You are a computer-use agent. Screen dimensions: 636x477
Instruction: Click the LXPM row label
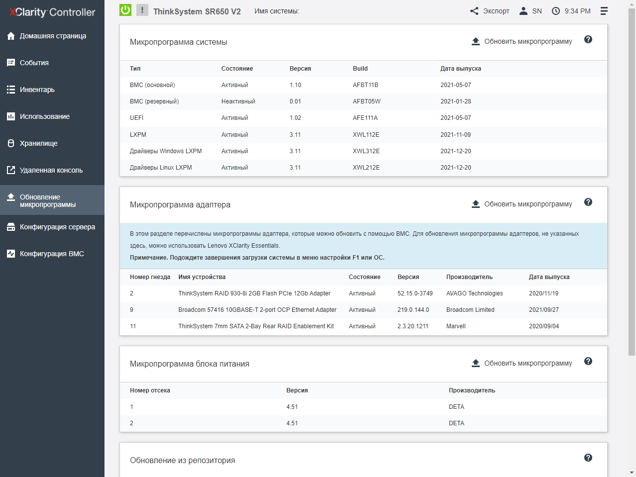[x=138, y=135]
